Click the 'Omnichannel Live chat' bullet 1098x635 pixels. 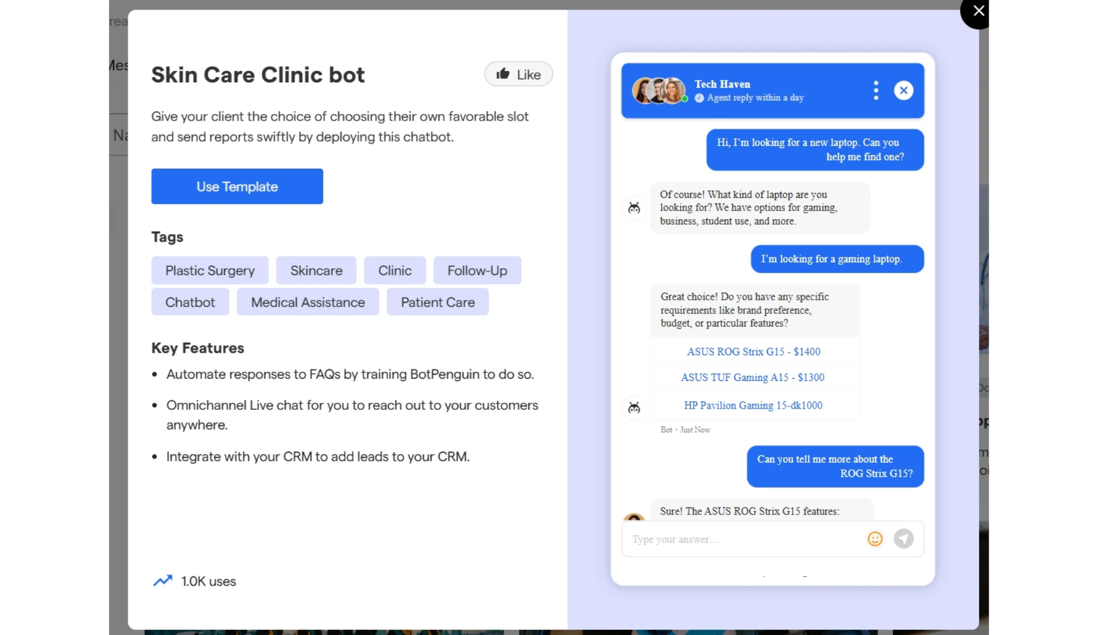tap(352, 415)
